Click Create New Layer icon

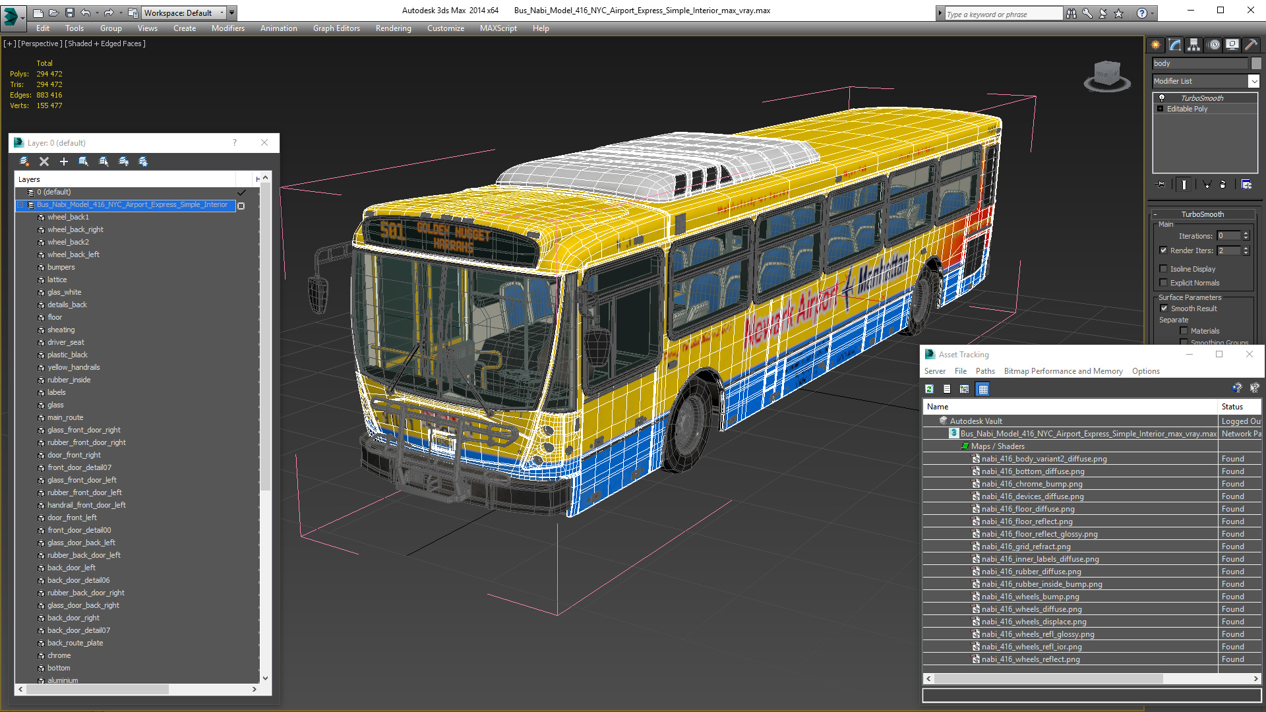pyautogui.click(x=24, y=162)
